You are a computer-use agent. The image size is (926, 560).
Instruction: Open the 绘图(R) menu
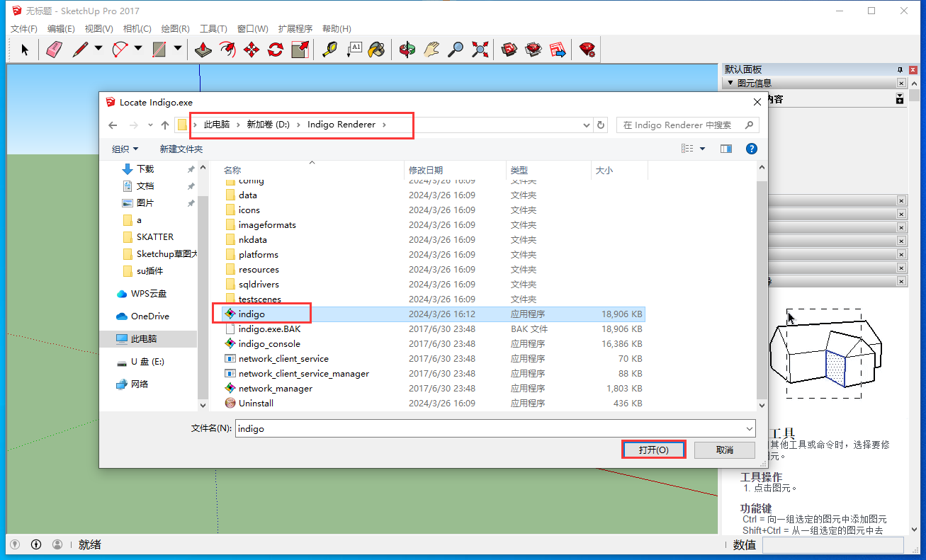pyautogui.click(x=176, y=29)
